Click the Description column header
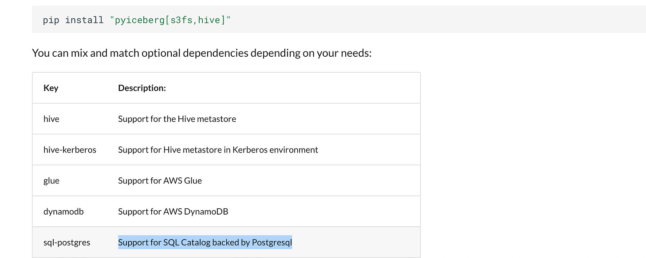The image size is (646, 258). pyautogui.click(x=142, y=88)
